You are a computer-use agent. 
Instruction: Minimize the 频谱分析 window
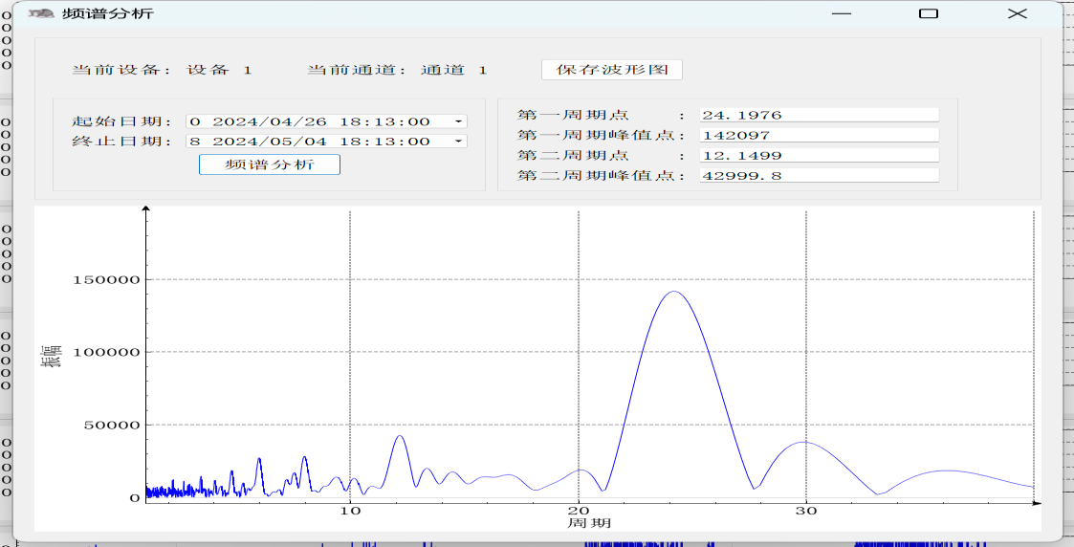tap(842, 13)
